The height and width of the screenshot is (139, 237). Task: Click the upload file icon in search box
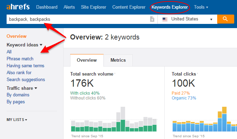pos(152,19)
